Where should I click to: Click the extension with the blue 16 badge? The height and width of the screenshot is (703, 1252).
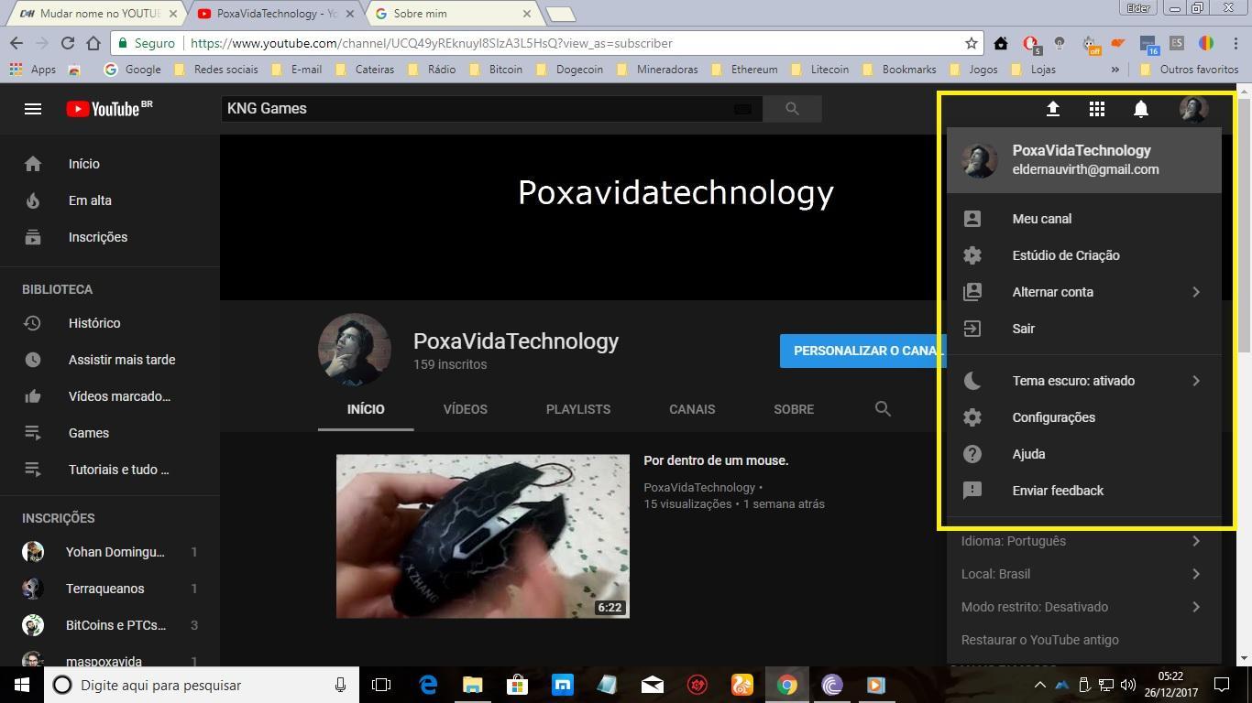[x=1148, y=44]
